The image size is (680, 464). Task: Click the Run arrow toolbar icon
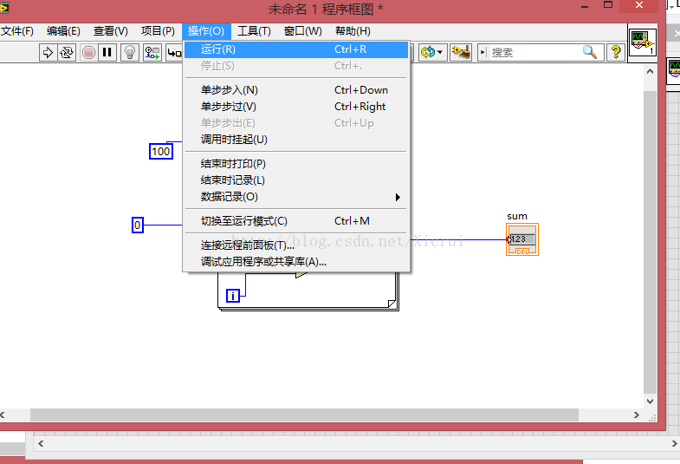48,53
